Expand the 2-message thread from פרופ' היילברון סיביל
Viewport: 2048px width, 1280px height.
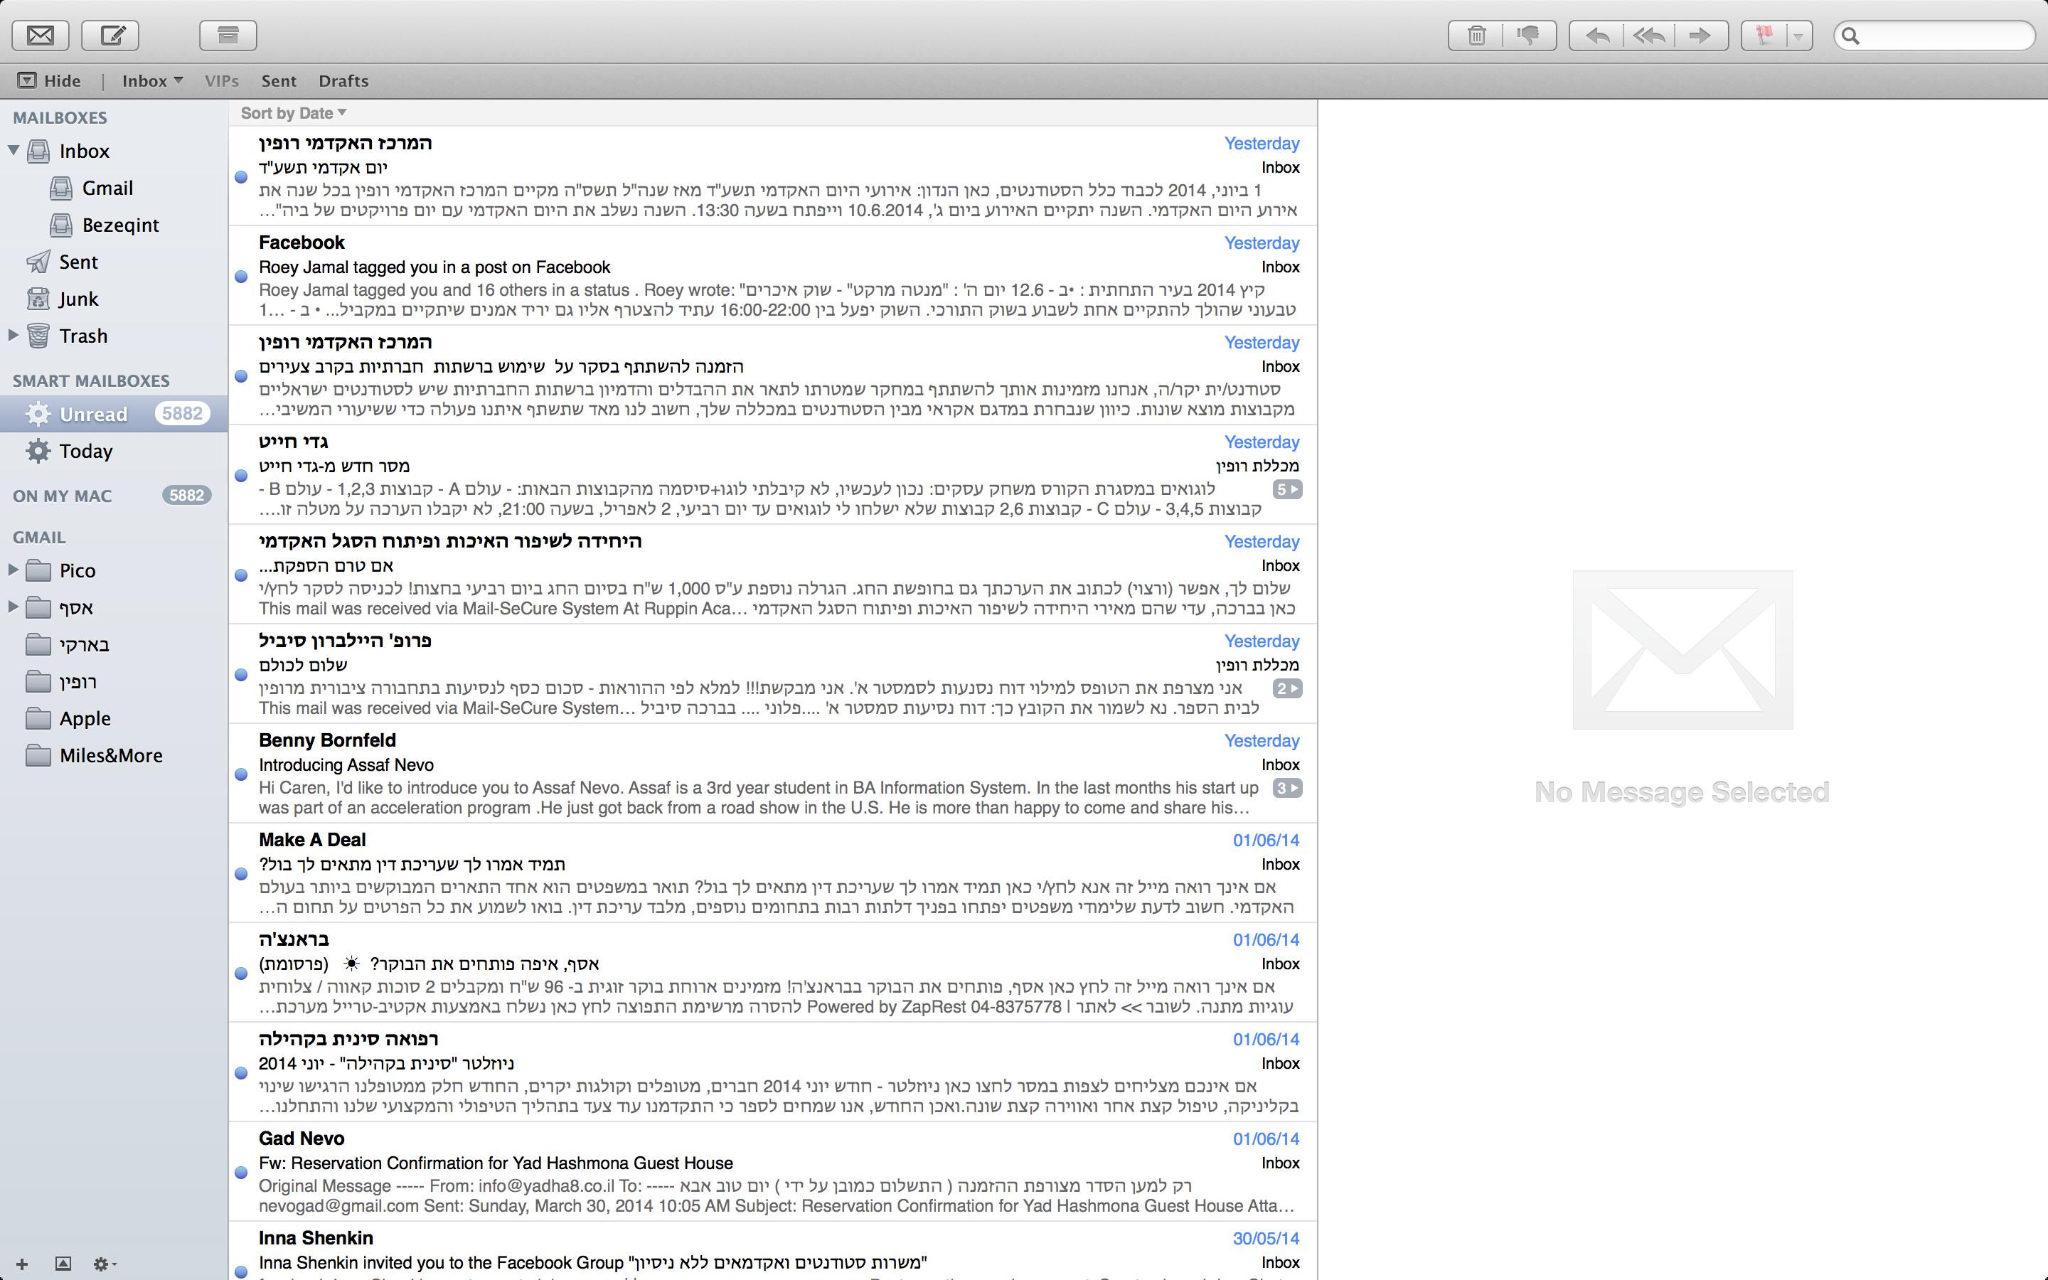(1287, 688)
